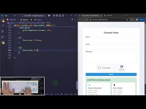Click the browser address bar URL

point(100,20)
